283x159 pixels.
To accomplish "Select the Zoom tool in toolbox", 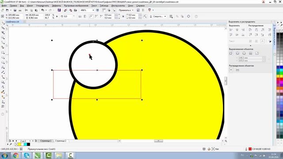I will pyautogui.click(x=3, y=38).
